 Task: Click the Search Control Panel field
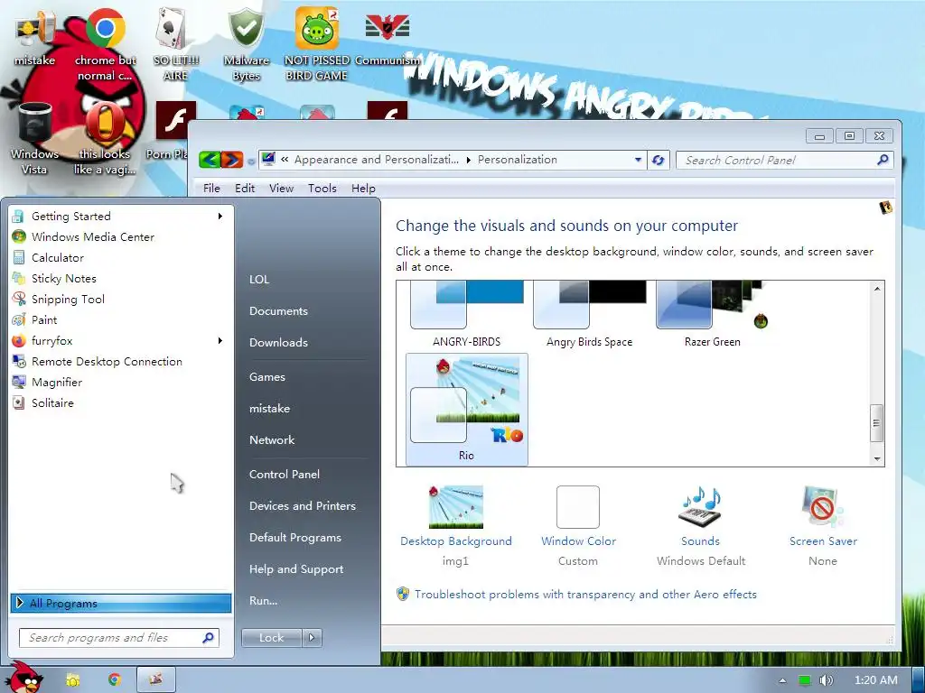click(785, 160)
